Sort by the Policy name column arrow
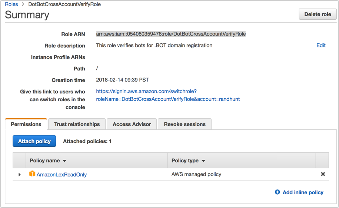339x208 pixels. pyautogui.click(x=64, y=161)
